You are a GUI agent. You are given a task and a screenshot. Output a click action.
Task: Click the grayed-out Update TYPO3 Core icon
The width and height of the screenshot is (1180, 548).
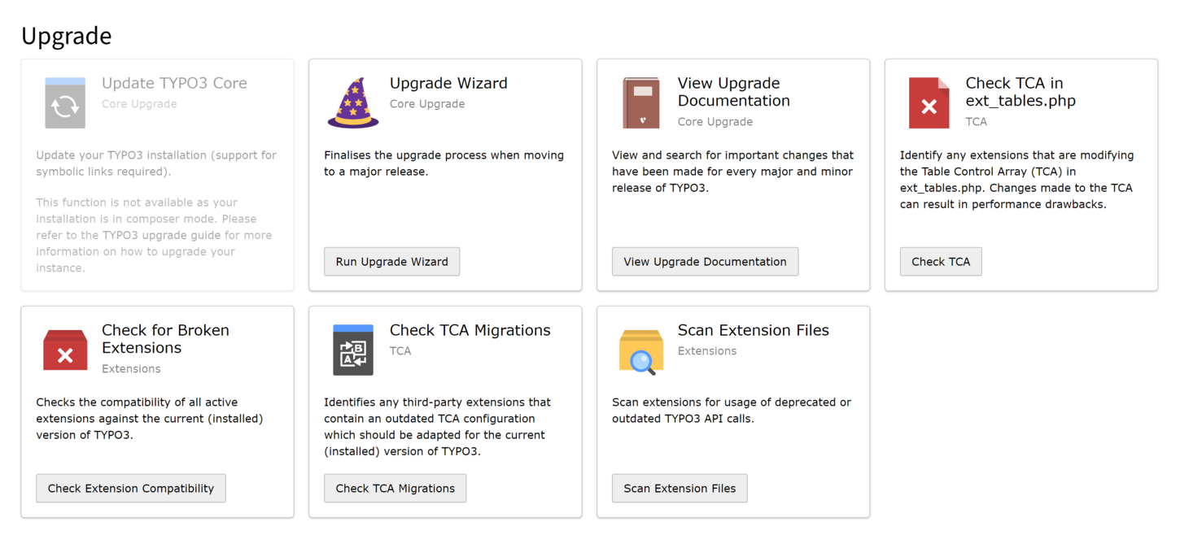pos(65,102)
